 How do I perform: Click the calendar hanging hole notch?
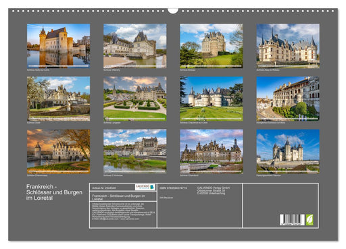(173, 11)
